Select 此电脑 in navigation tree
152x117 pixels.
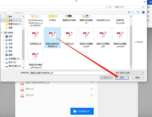(x=9, y=33)
